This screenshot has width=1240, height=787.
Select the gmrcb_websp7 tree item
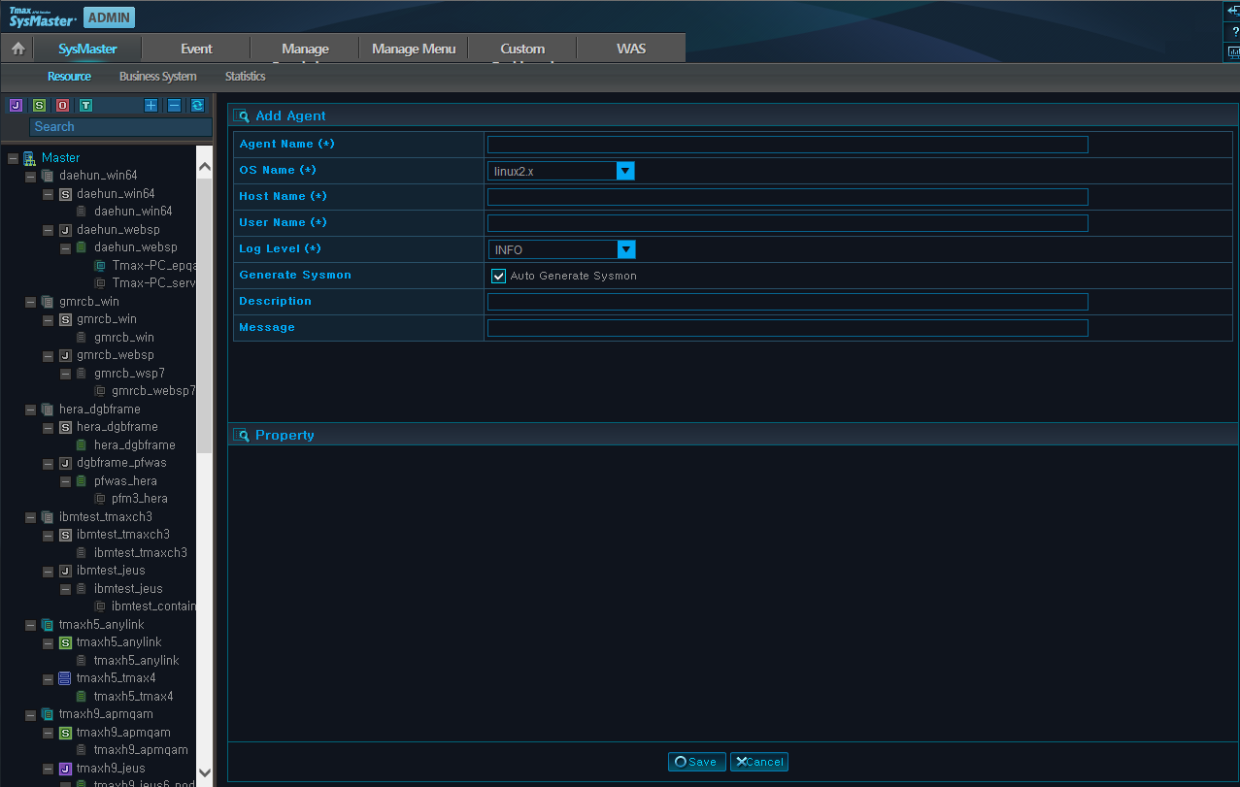pos(153,391)
